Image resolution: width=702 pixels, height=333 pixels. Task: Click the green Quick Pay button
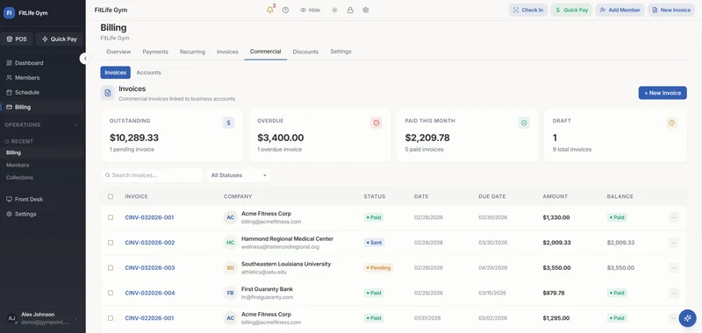(571, 10)
